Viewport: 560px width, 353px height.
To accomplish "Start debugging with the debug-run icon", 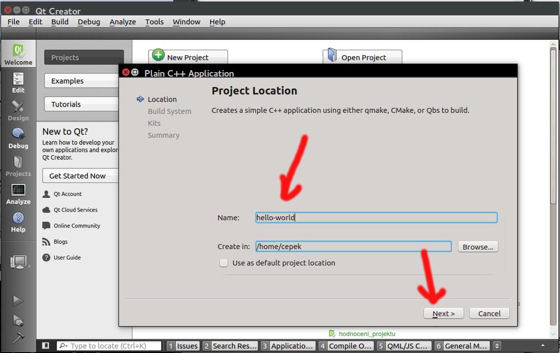I will pos(18,321).
